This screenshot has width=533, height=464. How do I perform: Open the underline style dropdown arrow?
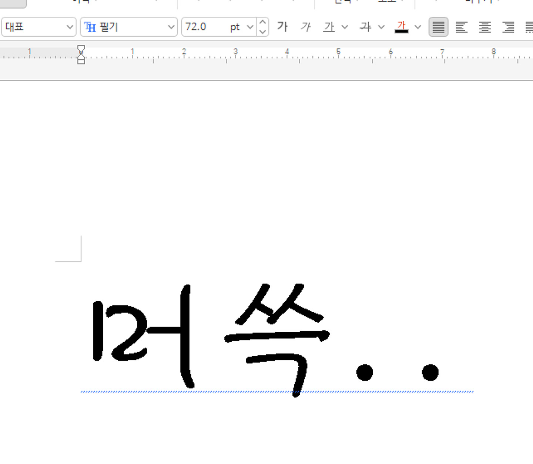tap(345, 27)
